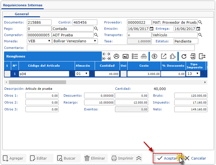Click the user profile icon in Renglones toolbar

pyautogui.click(x=116, y=56)
